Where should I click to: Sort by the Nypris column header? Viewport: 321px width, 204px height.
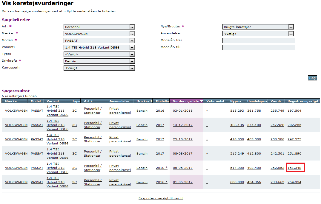coord(236,101)
